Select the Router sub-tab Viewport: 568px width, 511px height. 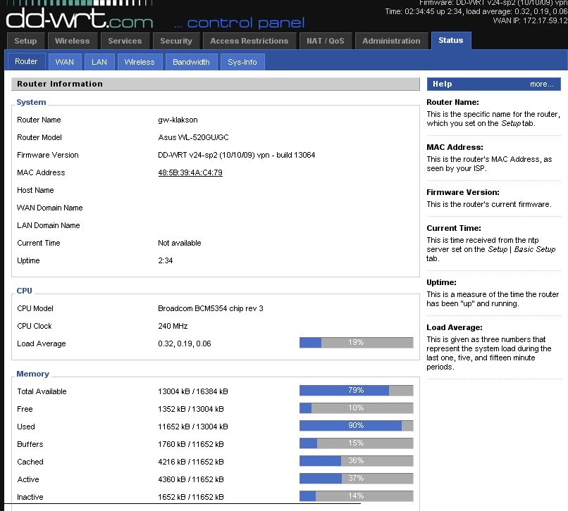pyautogui.click(x=26, y=61)
